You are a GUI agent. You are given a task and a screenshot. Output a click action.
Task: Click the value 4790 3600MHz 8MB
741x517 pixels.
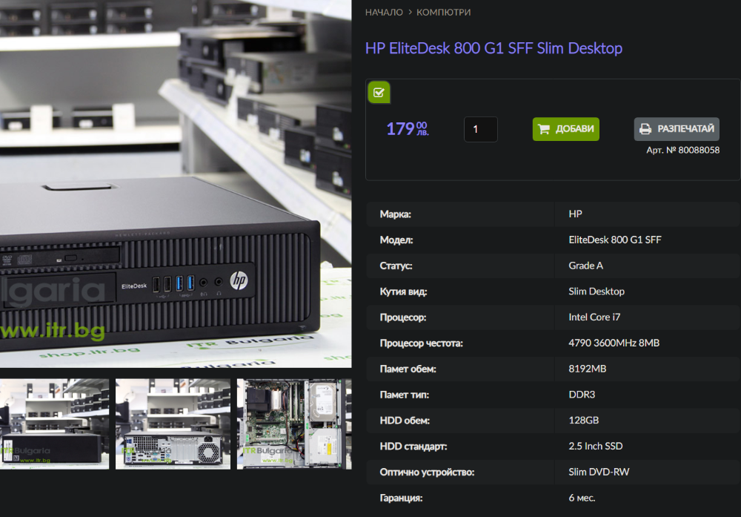[x=614, y=343]
